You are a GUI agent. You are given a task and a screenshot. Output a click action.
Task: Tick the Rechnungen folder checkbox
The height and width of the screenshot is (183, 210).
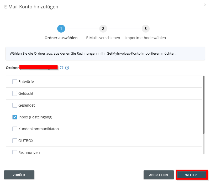tap(15, 152)
